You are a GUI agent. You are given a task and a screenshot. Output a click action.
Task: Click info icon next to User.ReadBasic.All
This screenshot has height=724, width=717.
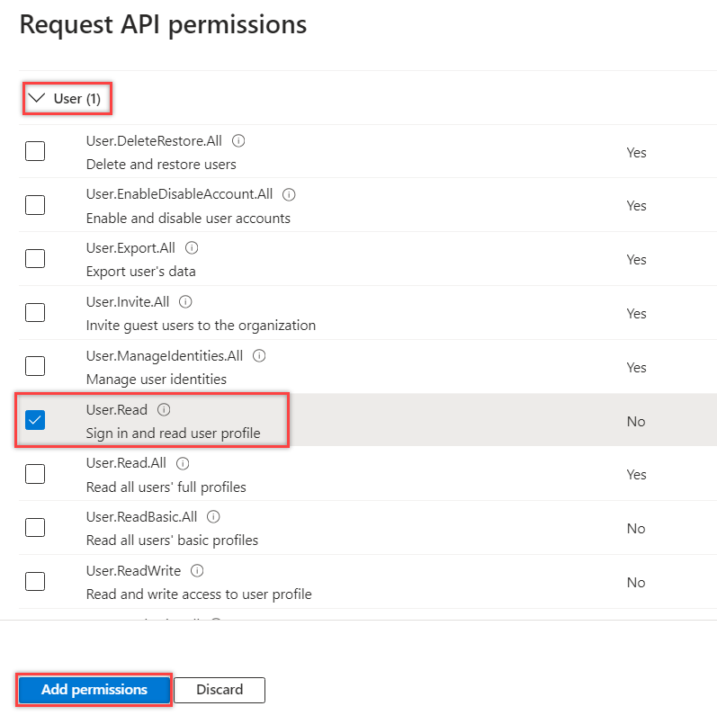point(214,517)
